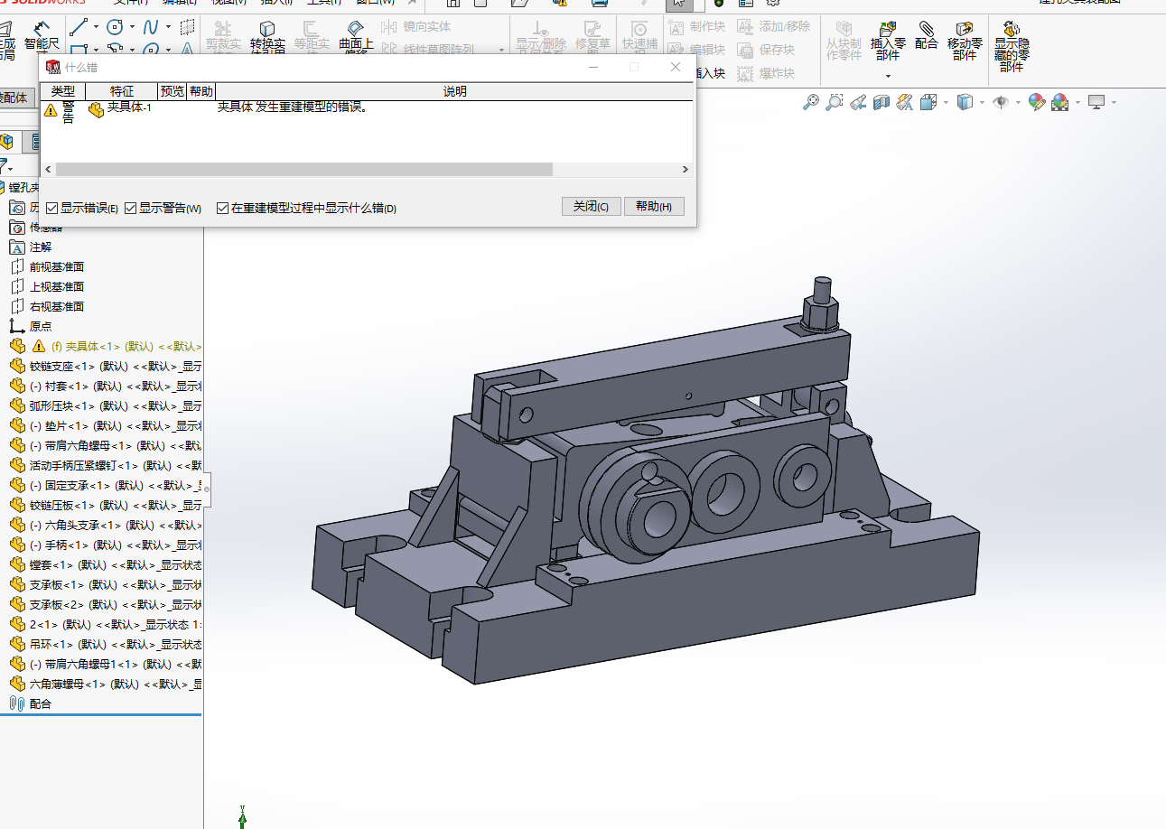Click the Edit Appearance color ball icon
The height and width of the screenshot is (829, 1166).
coord(1037,102)
